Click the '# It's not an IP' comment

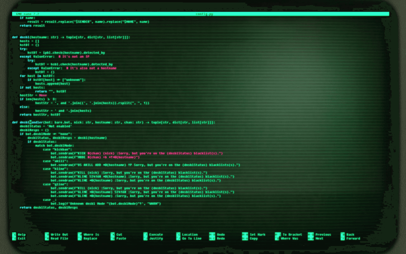(x=74, y=57)
